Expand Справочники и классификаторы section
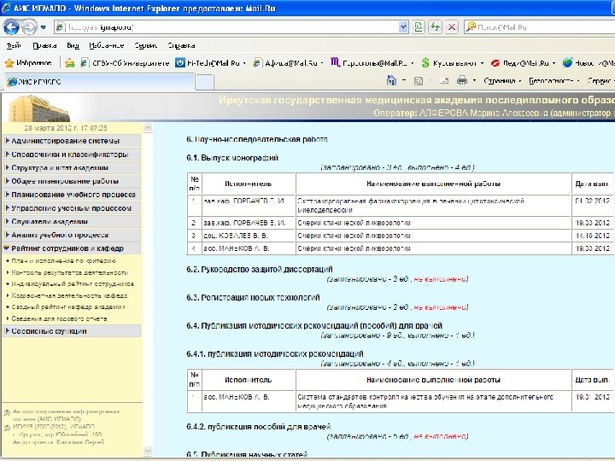615x461 pixels. point(72,154)
